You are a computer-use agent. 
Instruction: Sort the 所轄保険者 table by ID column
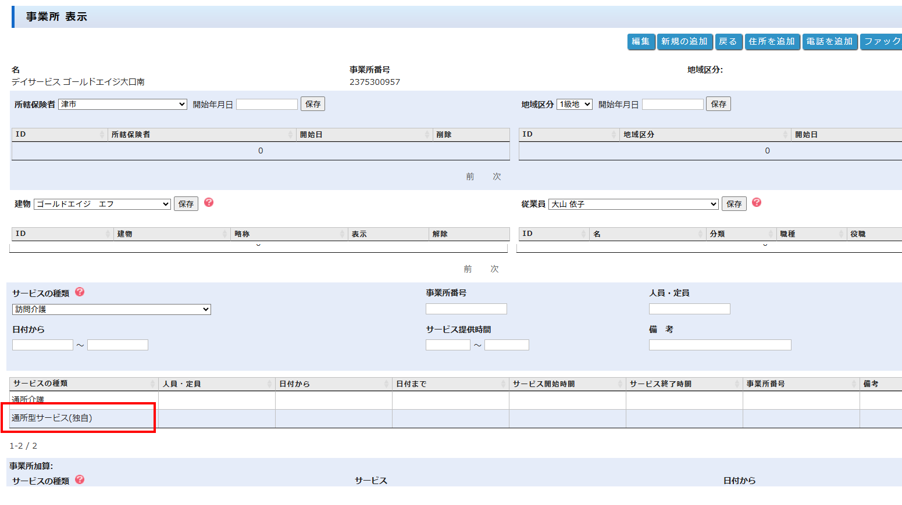[x=58, y=134]
